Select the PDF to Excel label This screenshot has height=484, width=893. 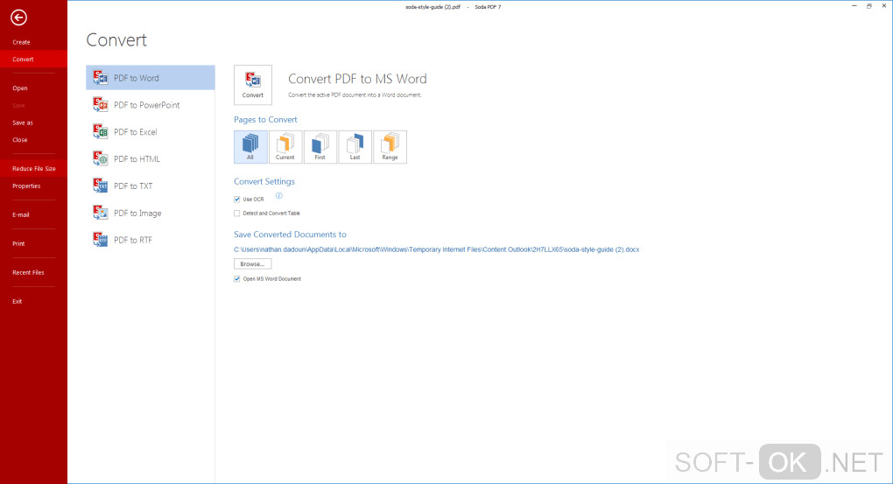point(136,132)
